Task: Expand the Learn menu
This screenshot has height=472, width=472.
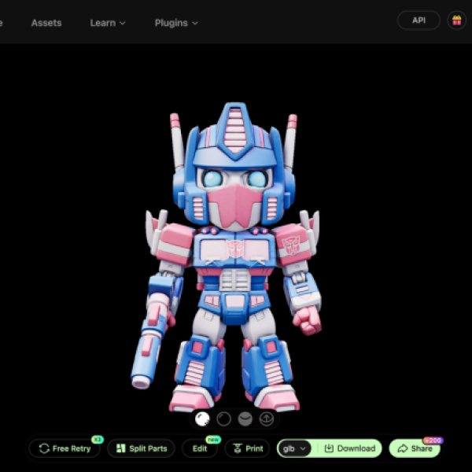Action: coord(108,23)
